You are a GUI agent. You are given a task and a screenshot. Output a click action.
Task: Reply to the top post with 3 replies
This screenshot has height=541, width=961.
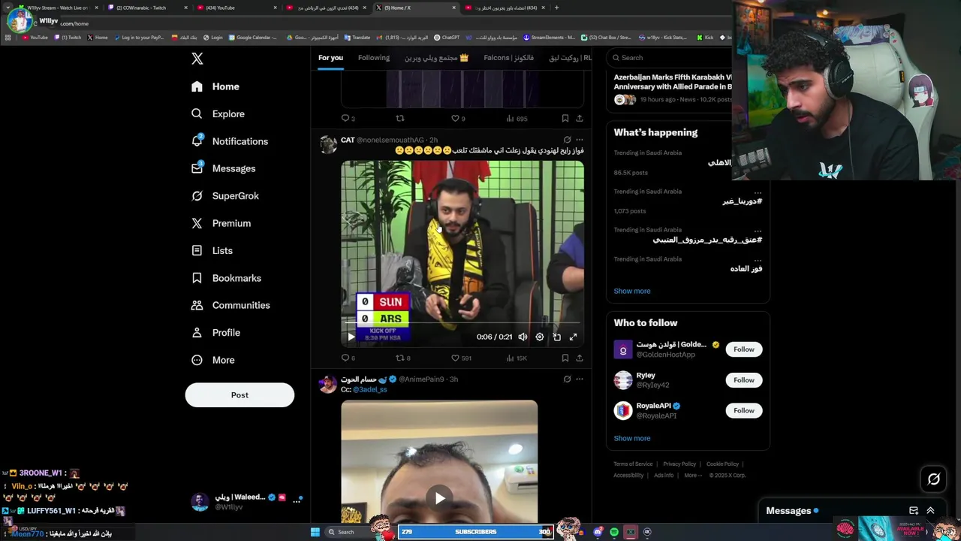click(x=348, y=118)
